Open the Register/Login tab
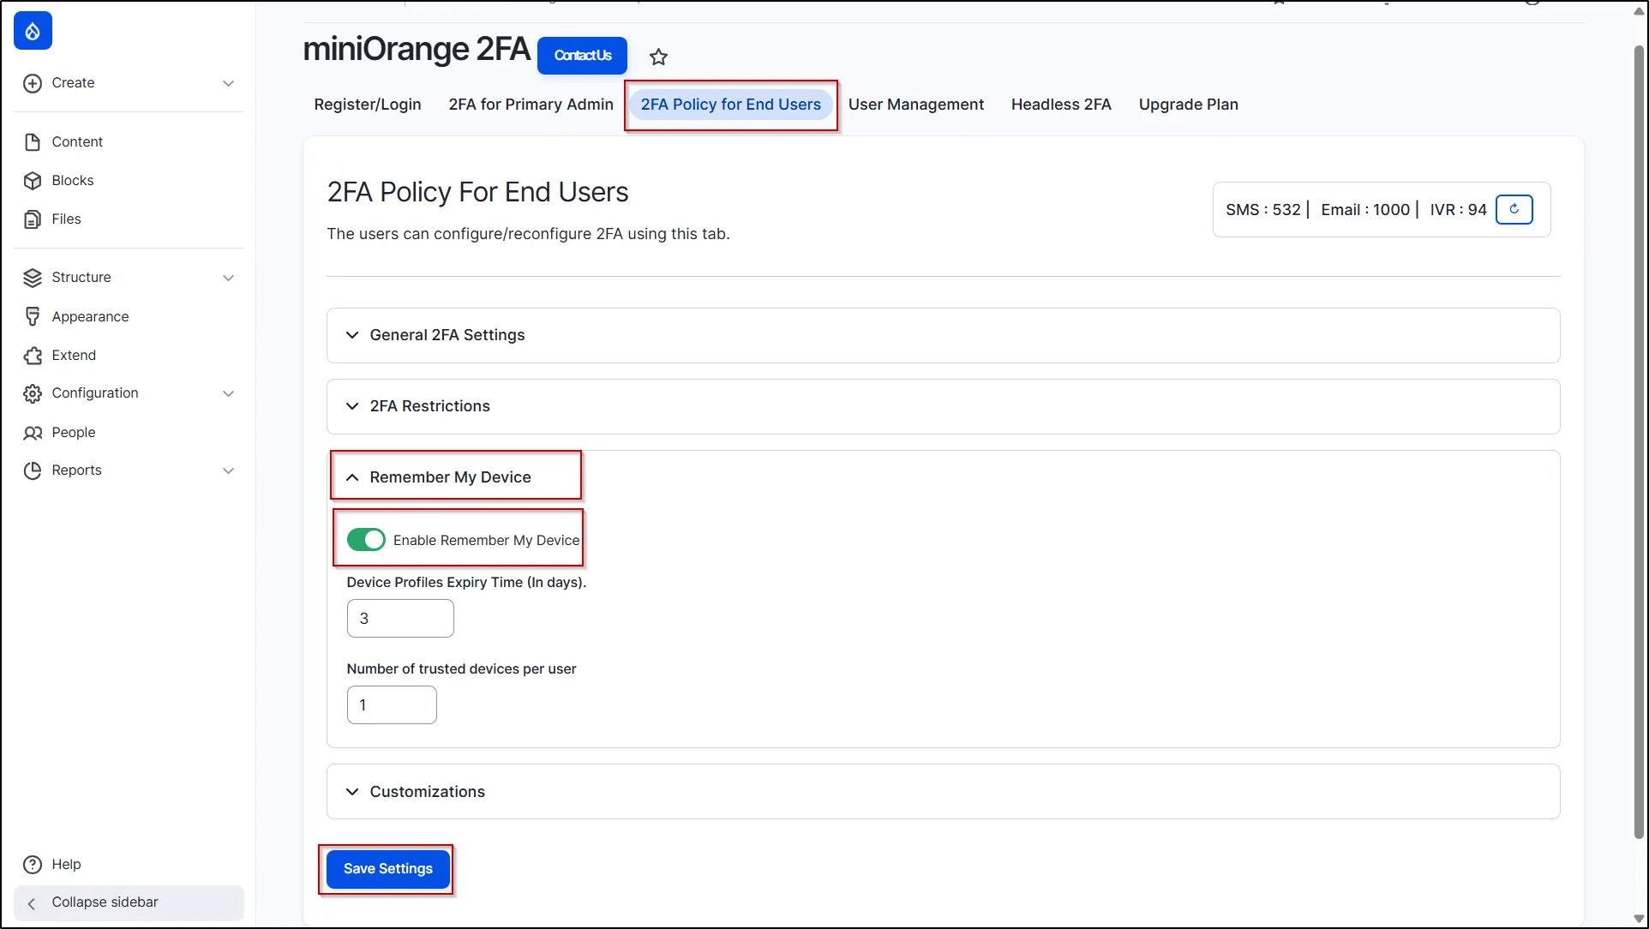The width and height of the screenshot is (1649, 929). pyautogui.click(x=368, y=105)
